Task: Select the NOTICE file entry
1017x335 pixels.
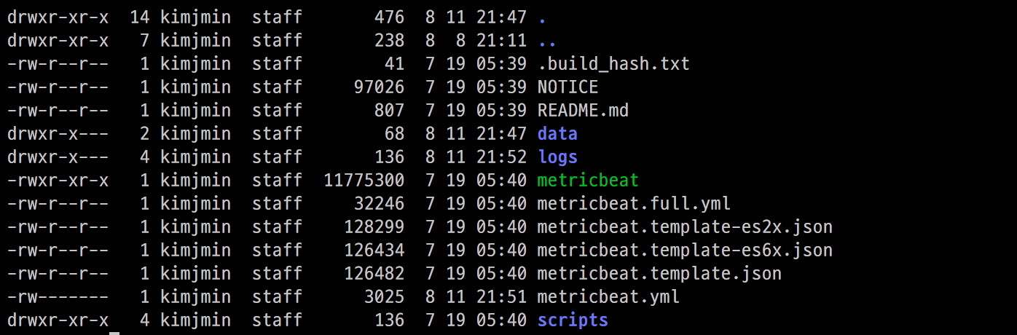Action: pyautogui.click(x=568, y=87)
